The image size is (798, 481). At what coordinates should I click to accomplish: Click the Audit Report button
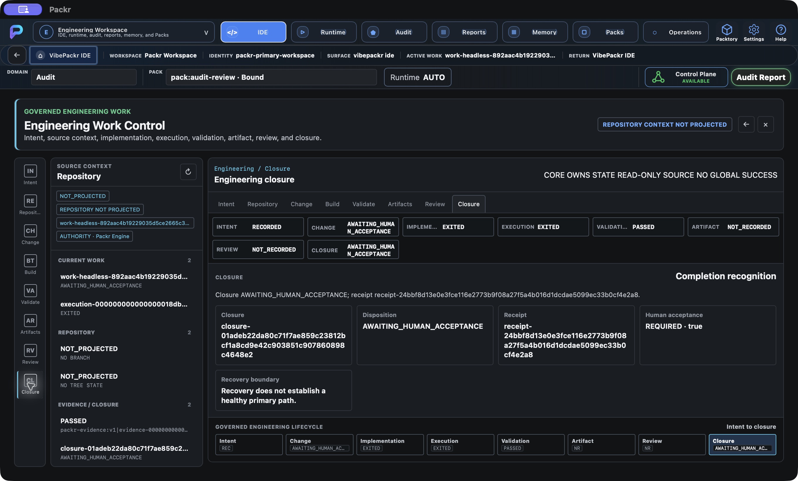click(761, 77)
